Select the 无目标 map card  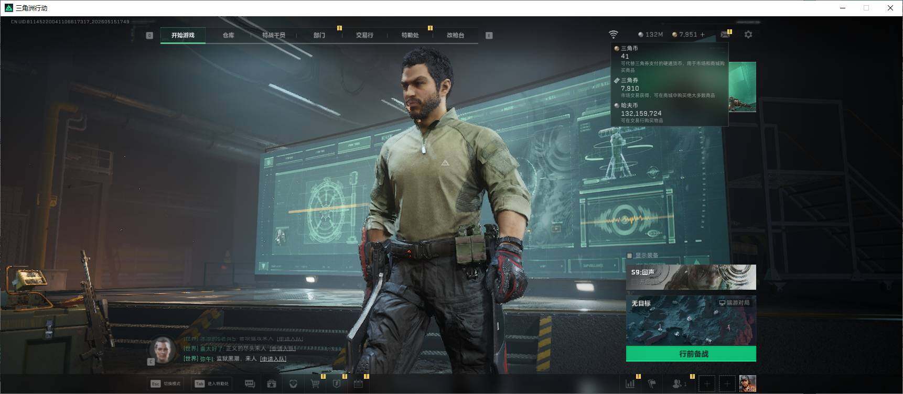pos(691,321)
